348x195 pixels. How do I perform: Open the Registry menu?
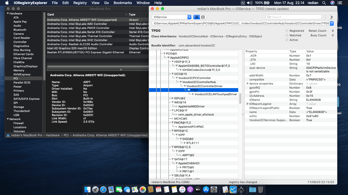click(80, 3)
